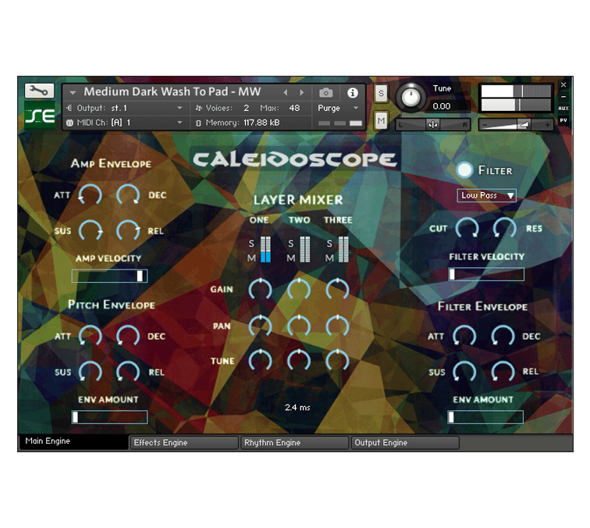Click the Filter Velocity slider
This screenshot has height=528, width=590.
click(486, 274)
